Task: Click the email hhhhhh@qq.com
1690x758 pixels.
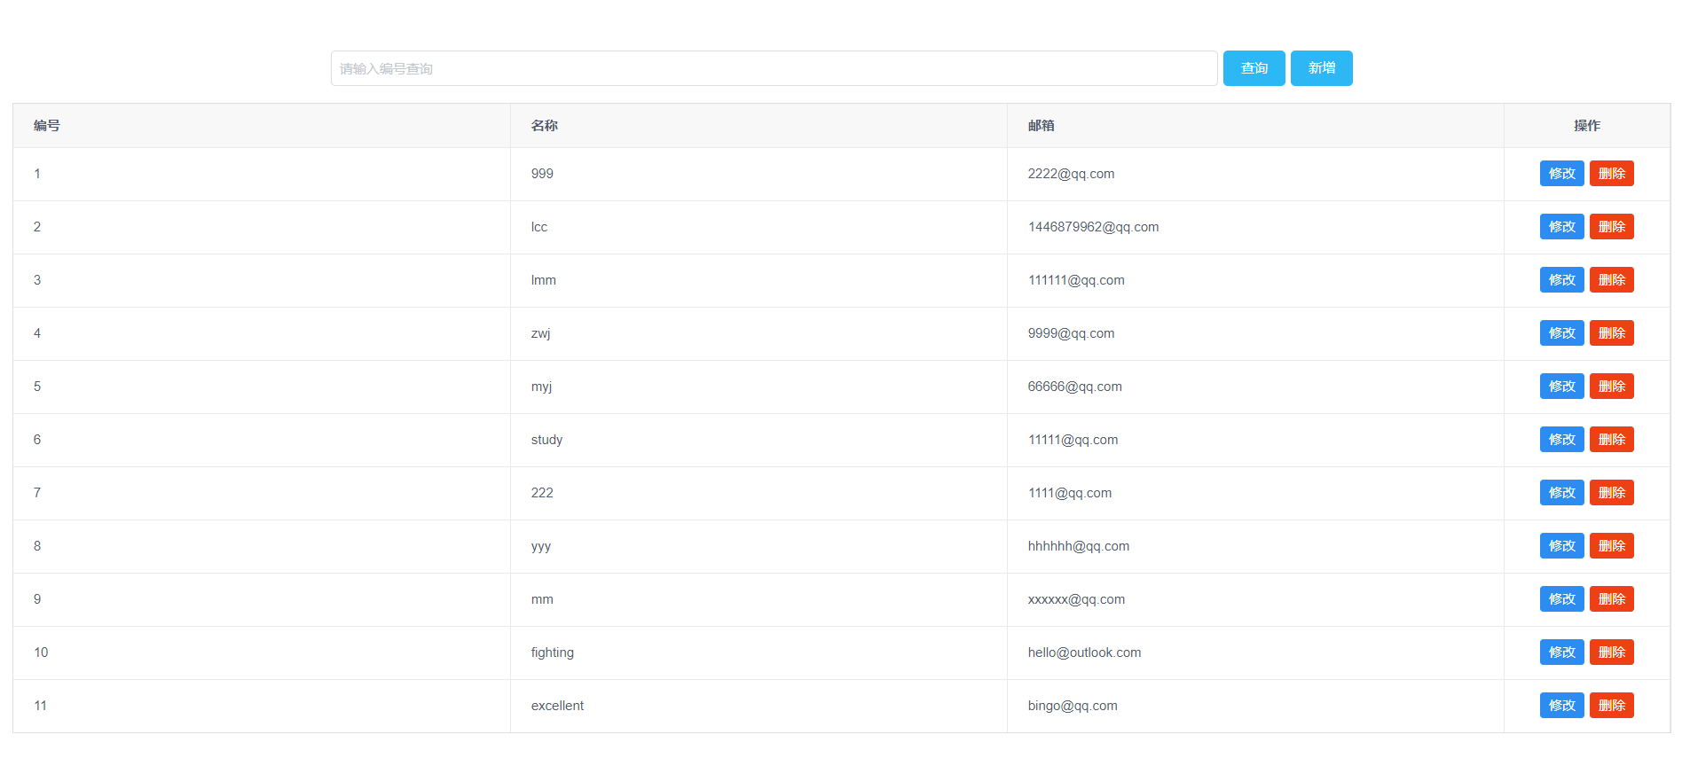Action: coord(1079,546)
